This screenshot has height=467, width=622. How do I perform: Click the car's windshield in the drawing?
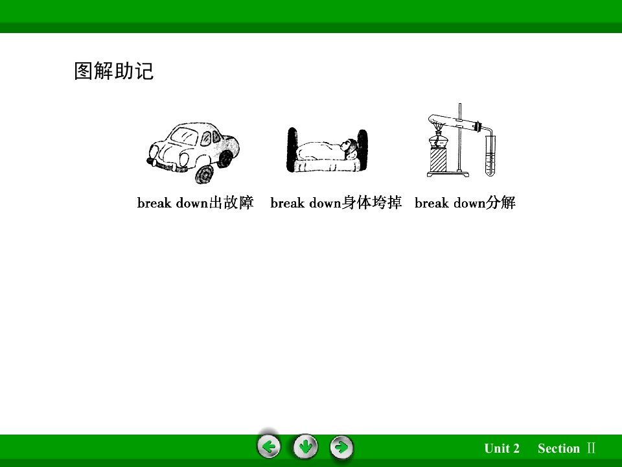pyautogui.click(x=183, y=136)
